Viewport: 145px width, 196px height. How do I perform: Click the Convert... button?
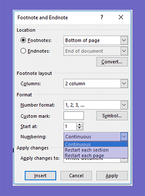click(x=112, y=62)
